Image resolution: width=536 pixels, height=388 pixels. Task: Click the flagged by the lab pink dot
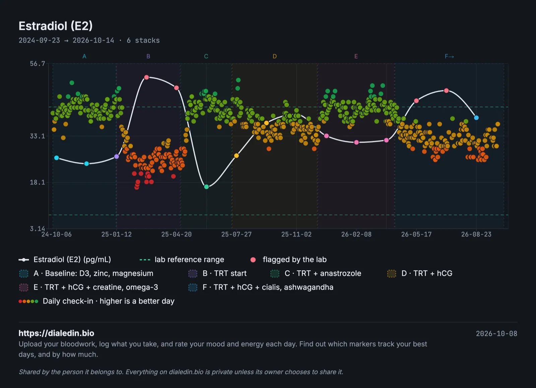point(253,260)
